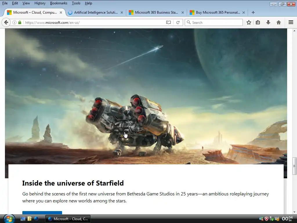Open a new tab with plus button
The width and height of the screenshot is (297, 223).
(x=253, y=12)
